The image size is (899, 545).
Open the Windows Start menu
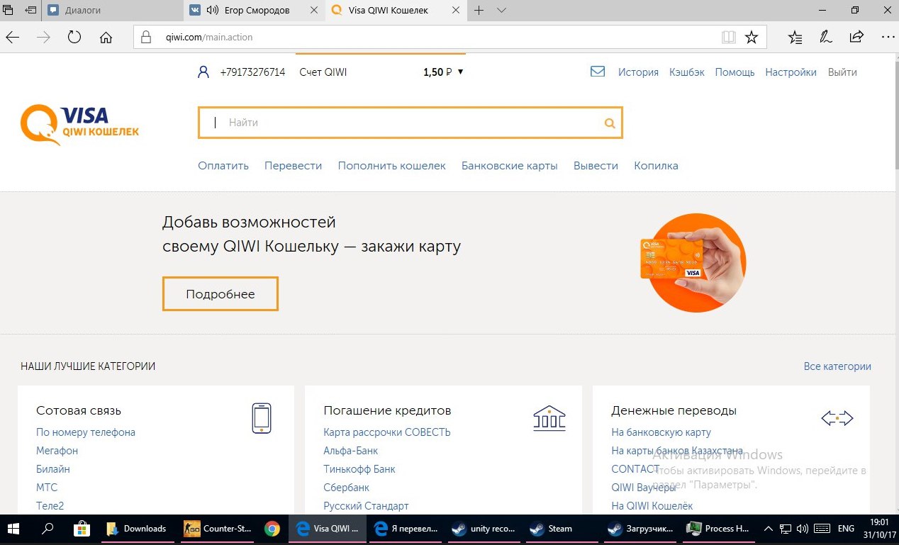pyautogui.click(x=14, y=529)
